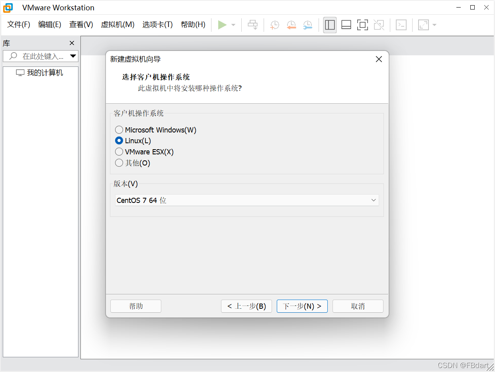
Task: Click the green Power On play icon
Action: (222, 25)
